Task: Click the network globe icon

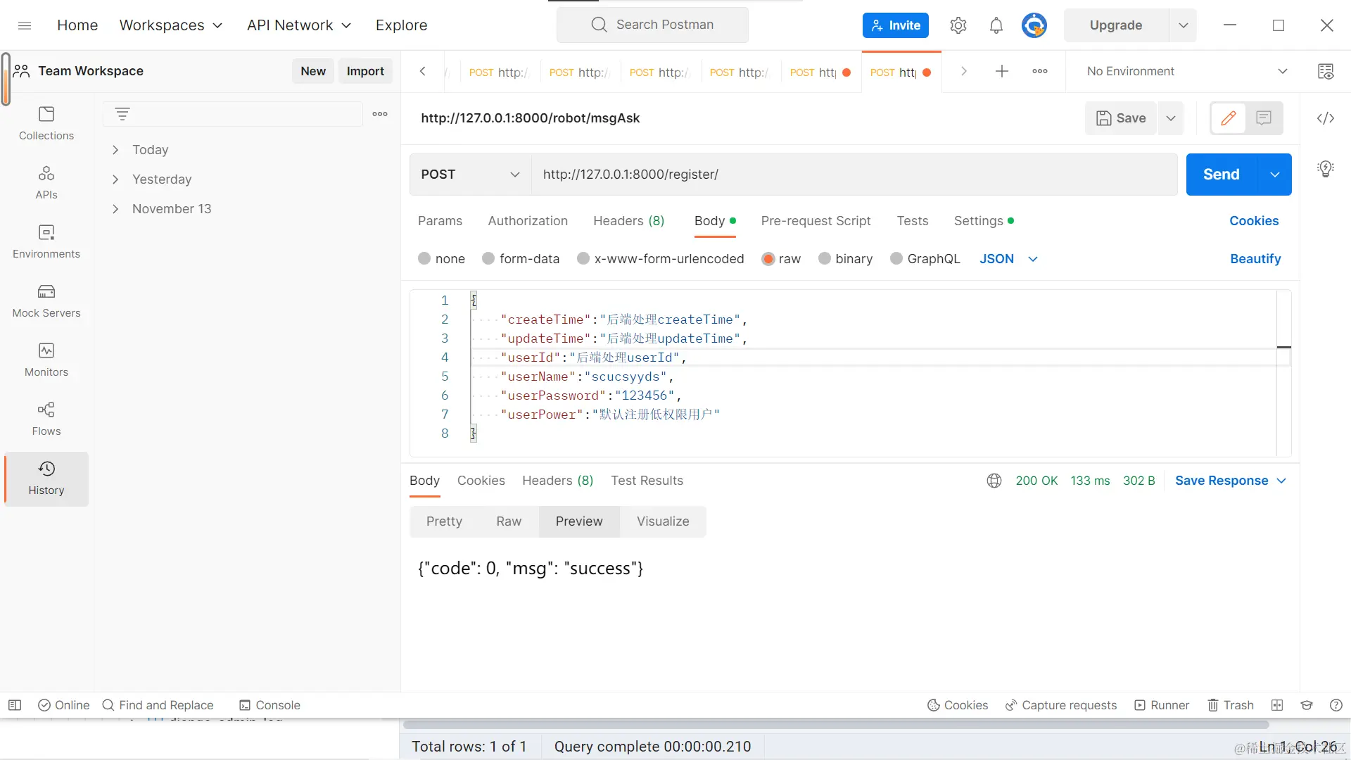Action: [994, 481]
